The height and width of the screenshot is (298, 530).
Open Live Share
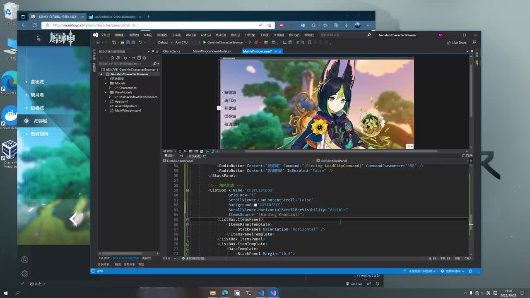[x=457, y=43]
